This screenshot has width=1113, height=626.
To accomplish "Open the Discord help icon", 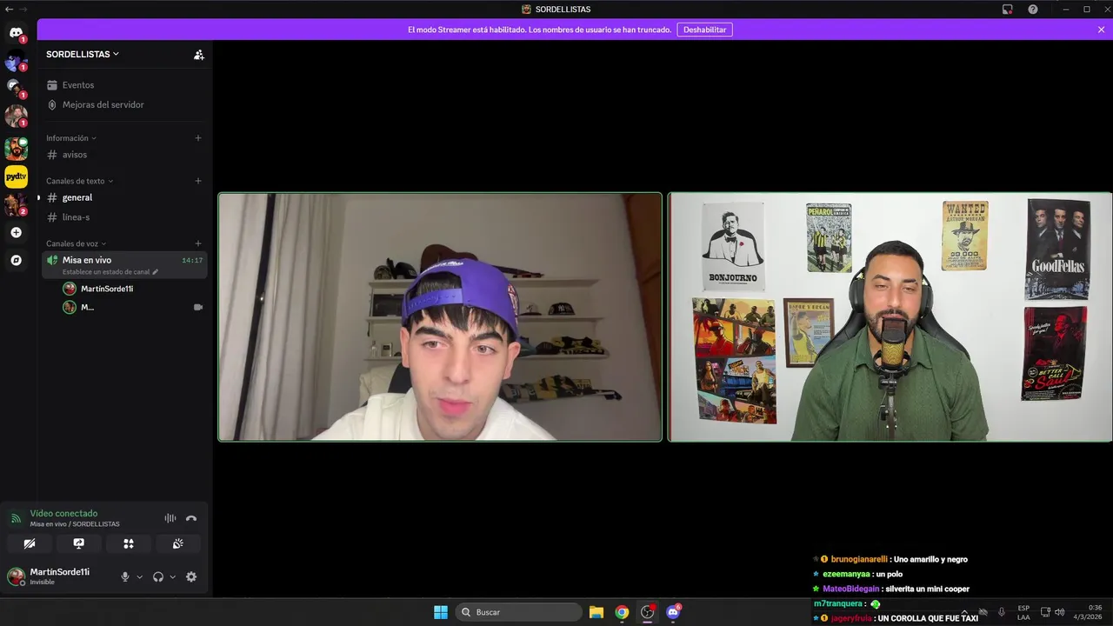I will (1033, 9).
